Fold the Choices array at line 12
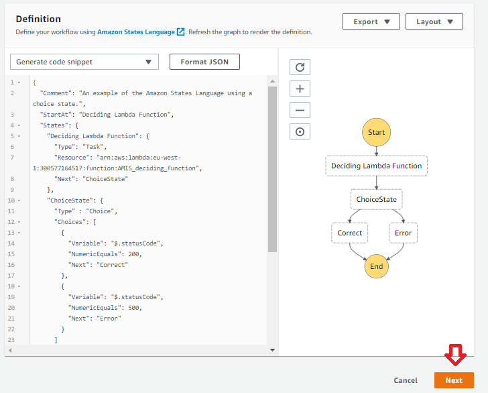488x393 pixels. (x=19, y=222)
